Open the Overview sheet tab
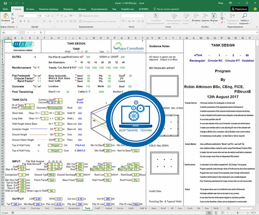This screenshot has height=215, width=259. pos(35,209)
